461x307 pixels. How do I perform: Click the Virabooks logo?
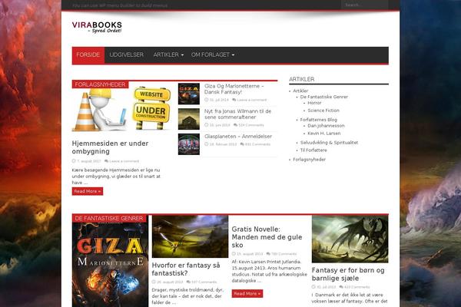(x=97, y=27)
